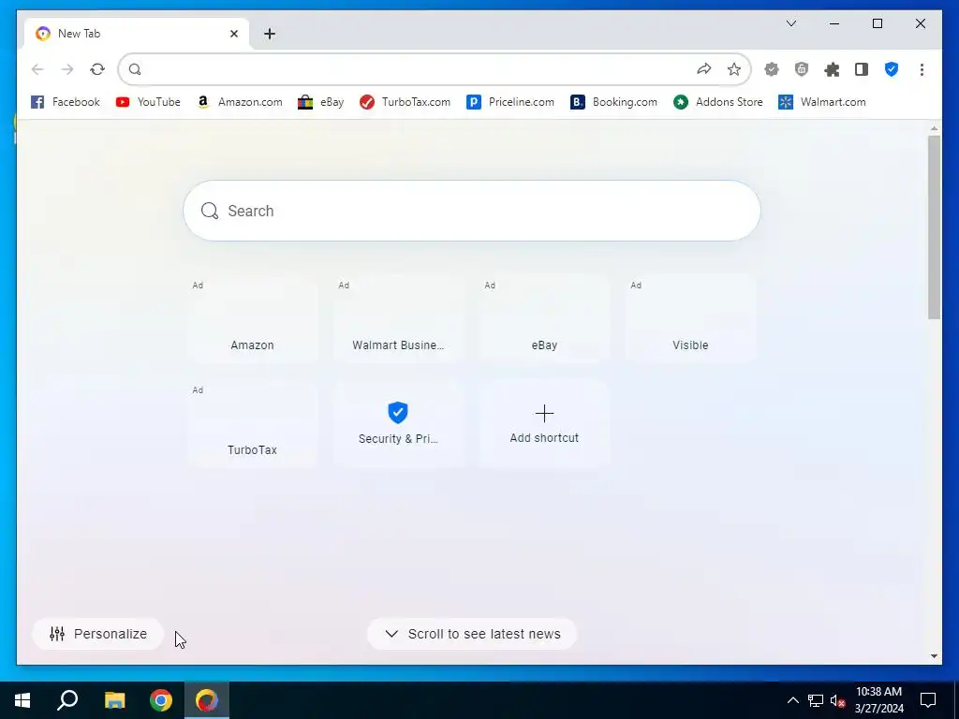Open the grey shield extension icon
The width and height of the screenshot is (959, 719).
tap(802, 69)
